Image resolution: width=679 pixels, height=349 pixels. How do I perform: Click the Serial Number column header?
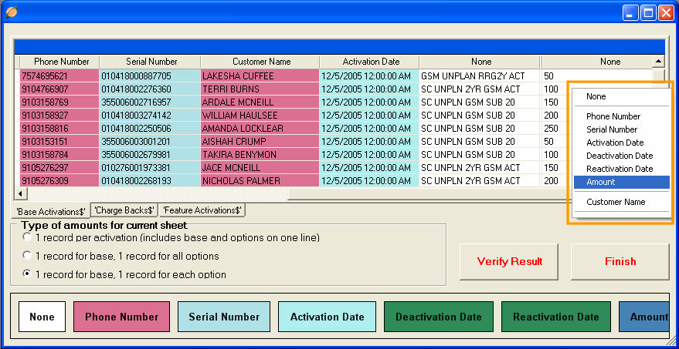pyautogui.click(x=150, y=62)
